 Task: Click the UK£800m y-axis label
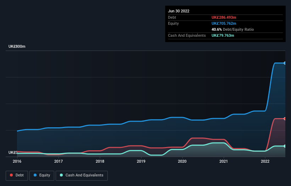click(17, 46)
